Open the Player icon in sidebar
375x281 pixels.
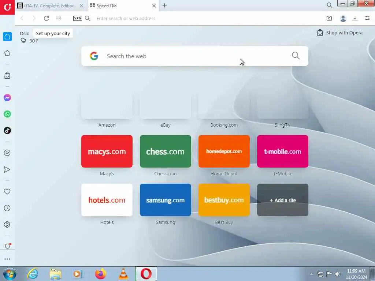coord(7,153)
